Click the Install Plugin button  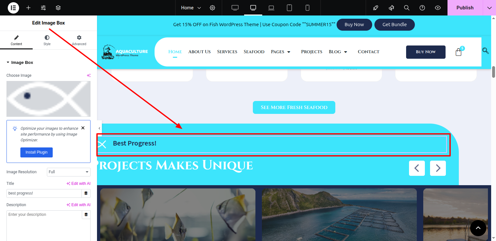[x=36, y=152]
